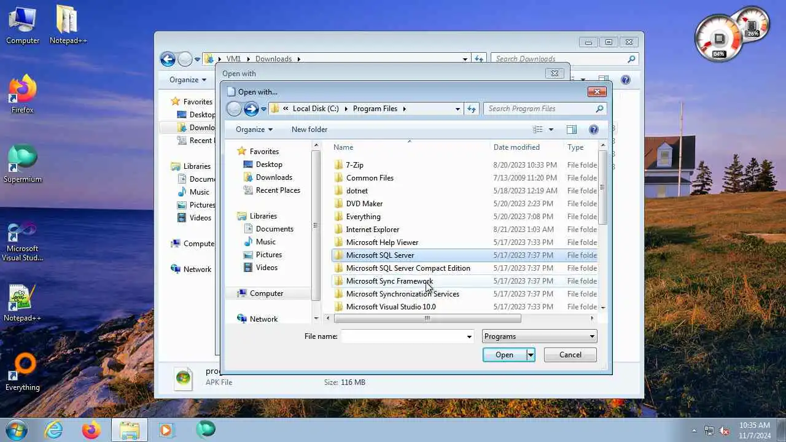The height and width of the screenshot is (442, 786).
Task: Click the Search Program Files box
Action: coord(539,109)
